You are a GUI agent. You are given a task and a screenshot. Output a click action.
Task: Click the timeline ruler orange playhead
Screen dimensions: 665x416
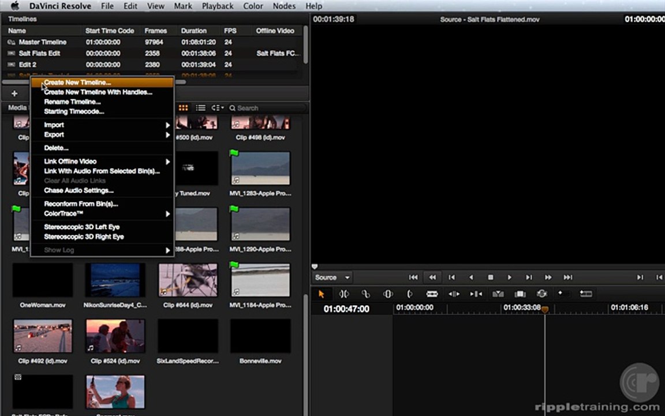(x=545, y=310)
